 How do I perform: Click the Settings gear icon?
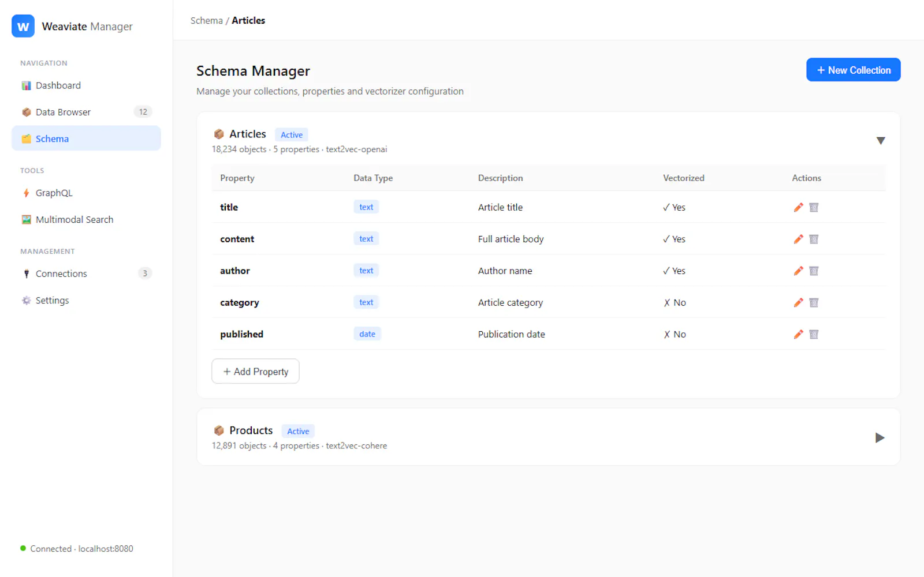point(26,300)
